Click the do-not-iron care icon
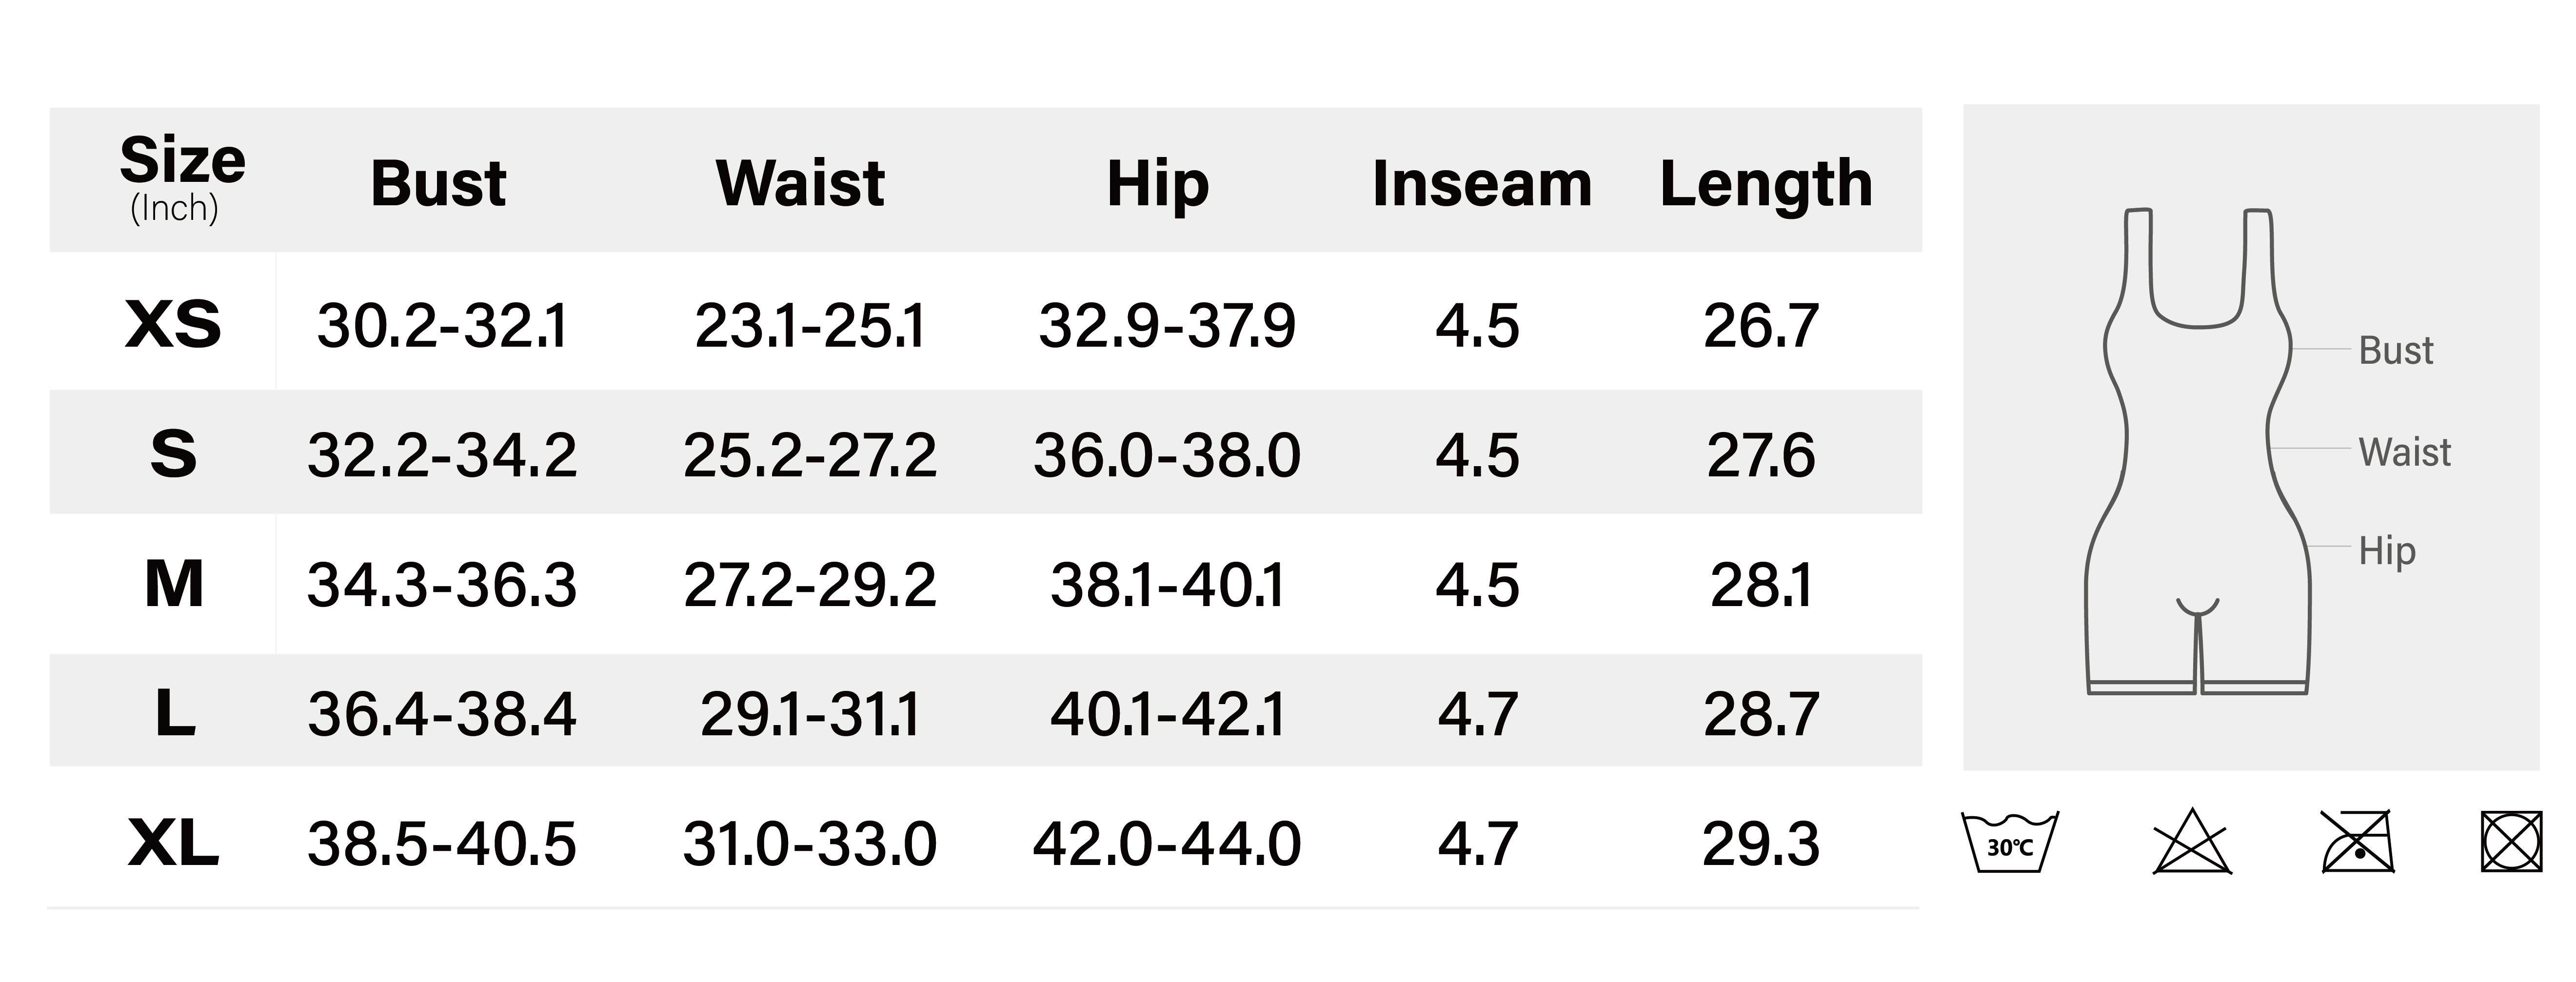 tap(2357, 842)
